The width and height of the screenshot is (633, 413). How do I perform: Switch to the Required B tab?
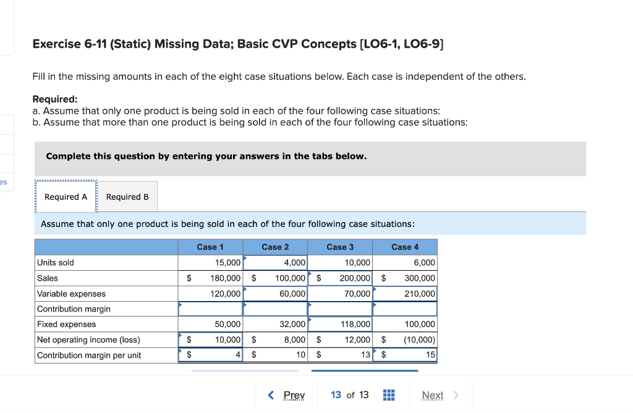coord(128,196)
